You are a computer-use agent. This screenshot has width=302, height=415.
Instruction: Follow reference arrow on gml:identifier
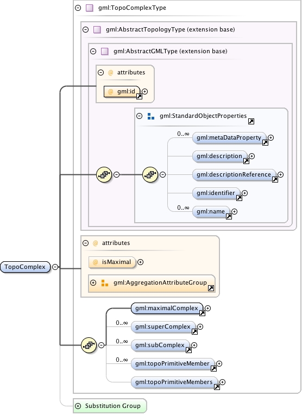pyautogui.click(x=239, y=198)
